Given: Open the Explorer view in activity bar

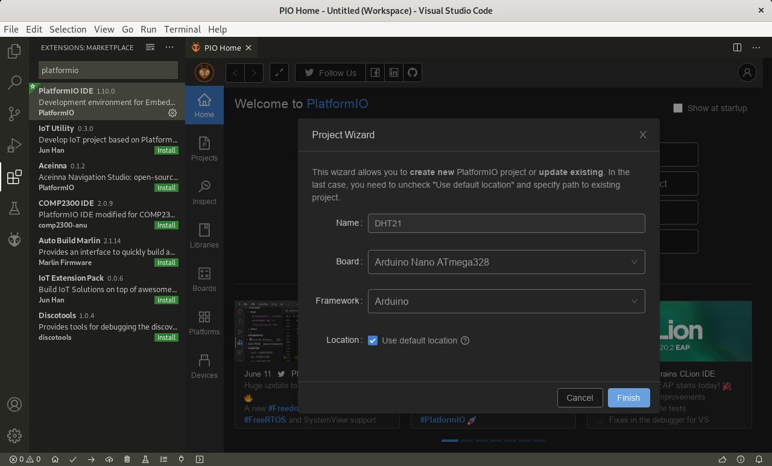Looking at the screenshot, I should 14,51.
